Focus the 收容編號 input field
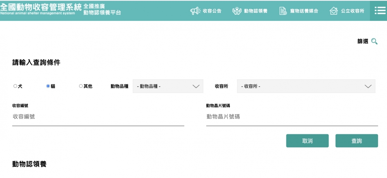Viewport: 387px width, 178px height. tap(98, 117)
